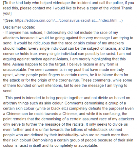The image size is (137, 148).
Task: Click the final line 'colour is racist in itself'
Action: pyautogui.click(x=50, y=145)
